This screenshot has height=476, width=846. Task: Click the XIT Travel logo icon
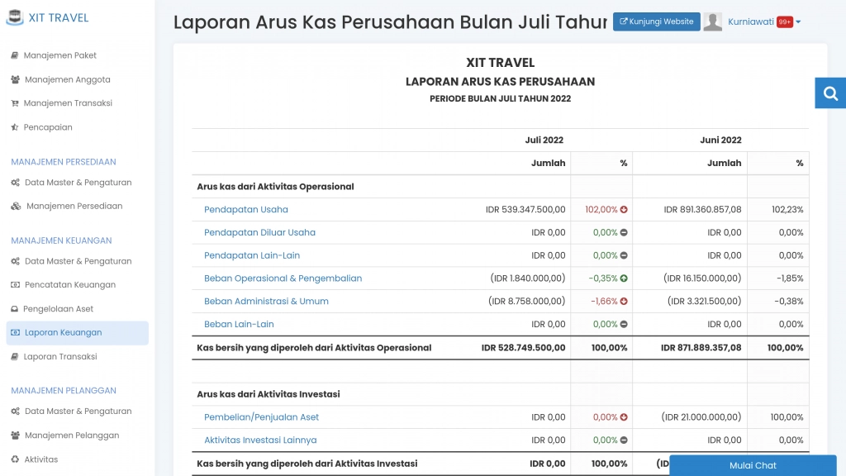14,17
